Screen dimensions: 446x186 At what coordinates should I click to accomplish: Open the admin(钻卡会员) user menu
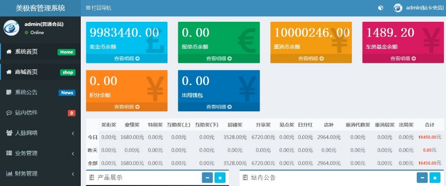tap(425, 8)
